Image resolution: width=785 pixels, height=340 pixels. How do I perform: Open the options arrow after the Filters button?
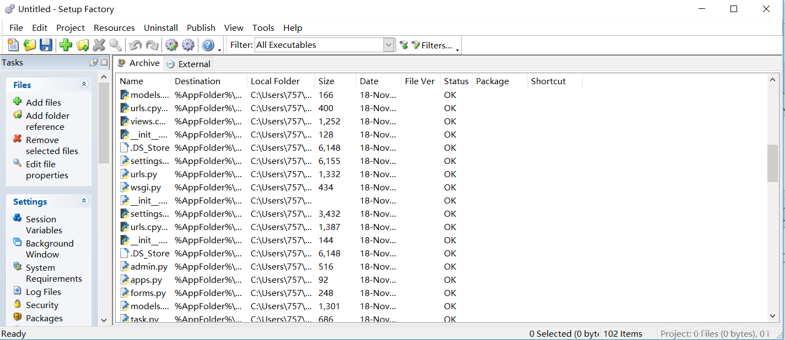point(457,50)
